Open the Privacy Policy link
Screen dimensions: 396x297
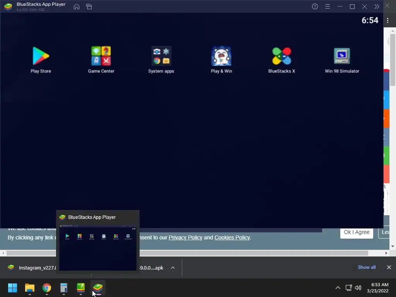185,237
